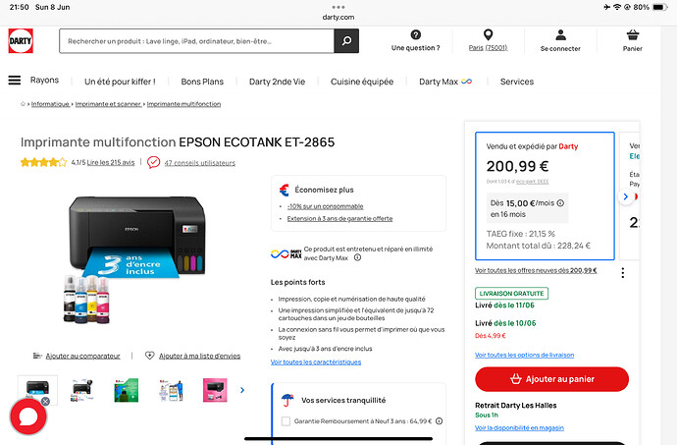This screenshot has width=677, height=445.
Task: Click the search magnifier button
Action: (346, 41)
